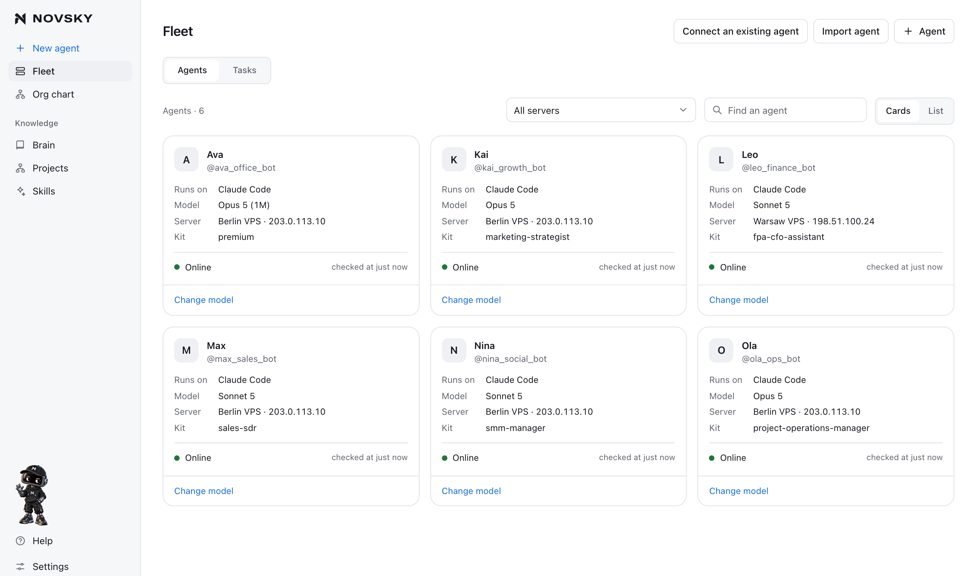976x576 pixels.
Task: Open Skills in sidebar
Action: [70, 191]
